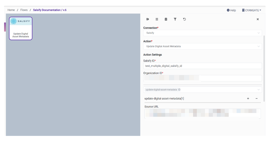Open the CYANGATE account menu
Image resolution: width=268 pixels, height=143 pixels.
click(x=251, y=10)
